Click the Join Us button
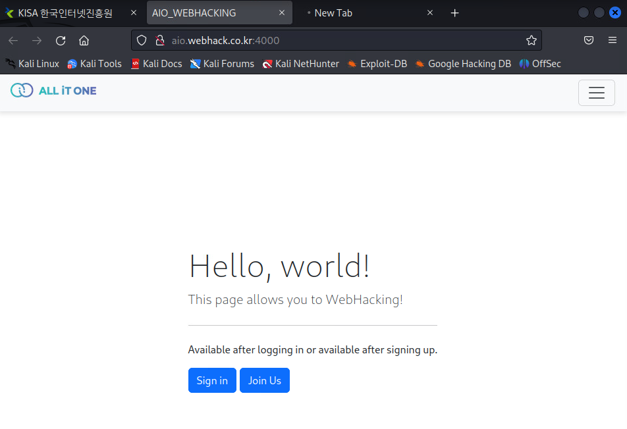 [265, 380]
